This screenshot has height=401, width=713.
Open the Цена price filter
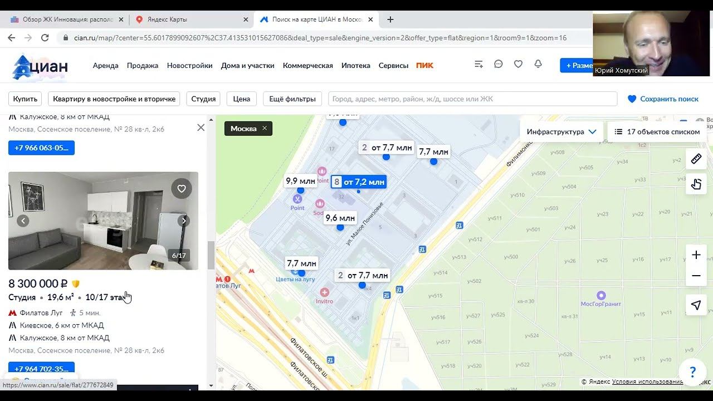pos(241,99)
